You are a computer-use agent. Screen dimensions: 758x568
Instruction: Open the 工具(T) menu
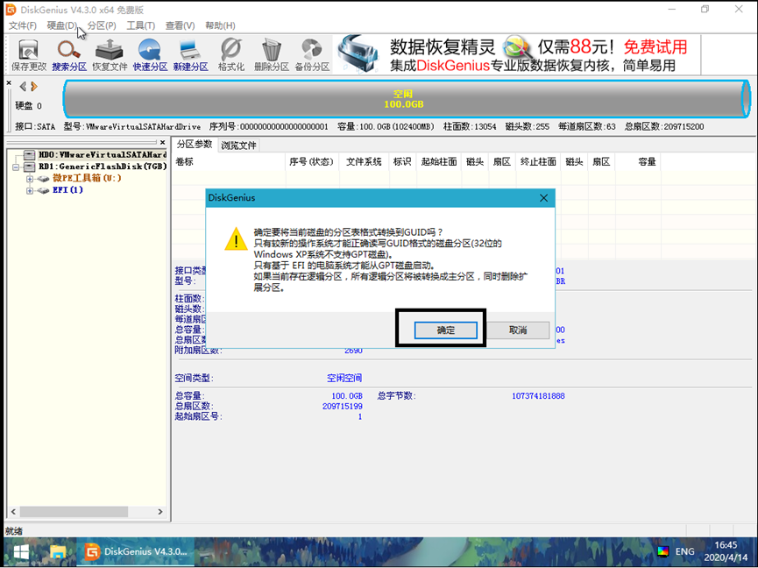141,25
